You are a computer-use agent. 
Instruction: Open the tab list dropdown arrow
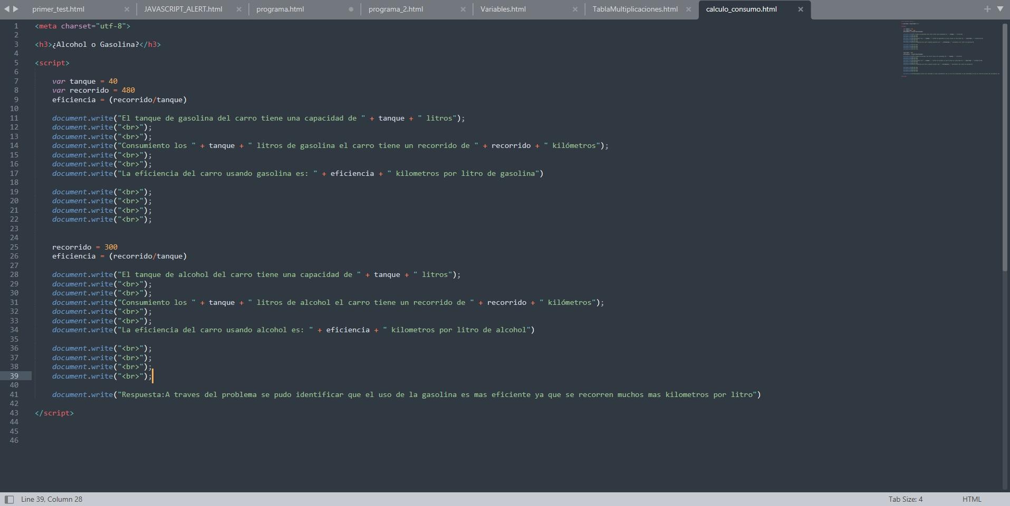1000,9
